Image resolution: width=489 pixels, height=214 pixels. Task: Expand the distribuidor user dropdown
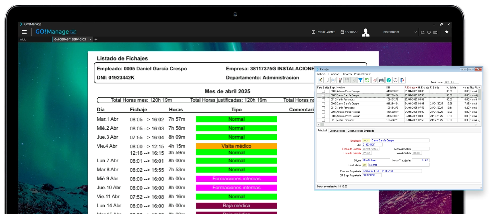[x=416, y=32]
